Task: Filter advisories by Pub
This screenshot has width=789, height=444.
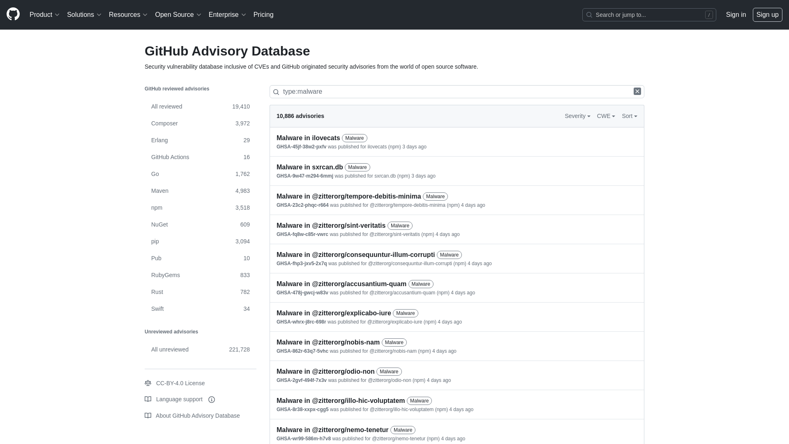Action: point(201,258)
